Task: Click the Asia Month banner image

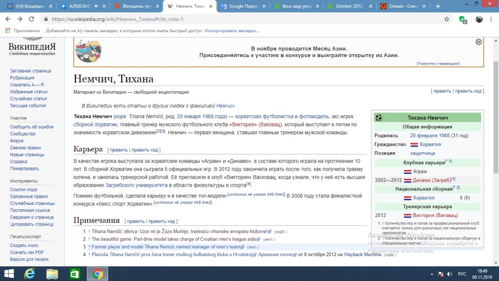Action: click(x=89, y=51)
